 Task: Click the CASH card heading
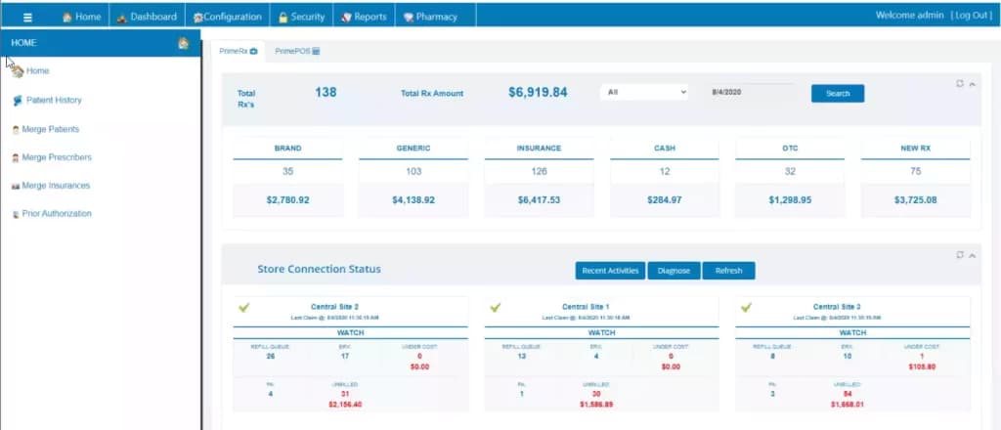(x=665, y=148)
